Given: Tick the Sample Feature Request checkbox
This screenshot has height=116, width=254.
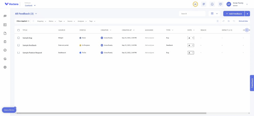Looking at the screenshot, I should (x=19, y=53).
